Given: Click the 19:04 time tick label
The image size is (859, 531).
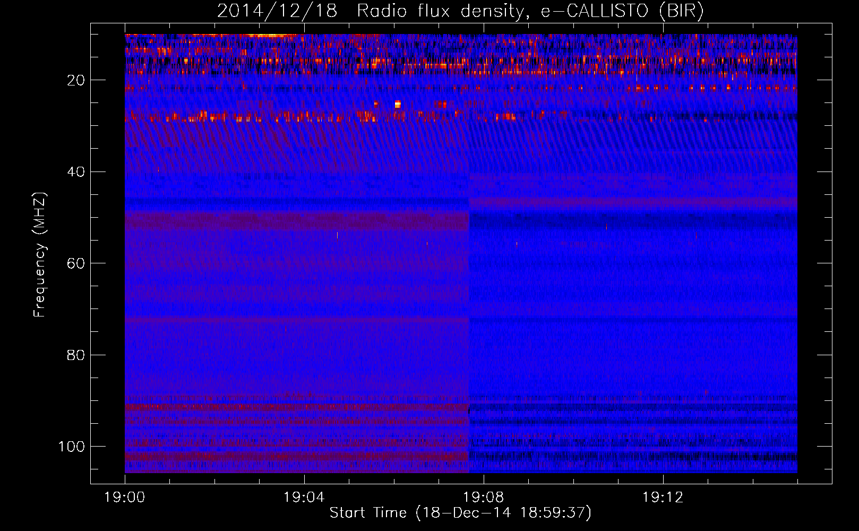Looking at the screenshot, I should [x=304, y=498].
